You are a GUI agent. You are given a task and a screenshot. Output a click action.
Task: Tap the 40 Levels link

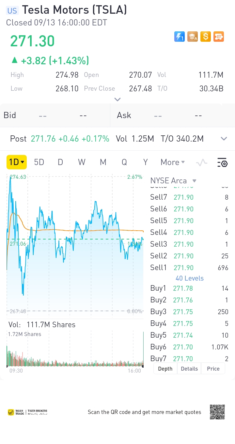[x=189, y=278]
